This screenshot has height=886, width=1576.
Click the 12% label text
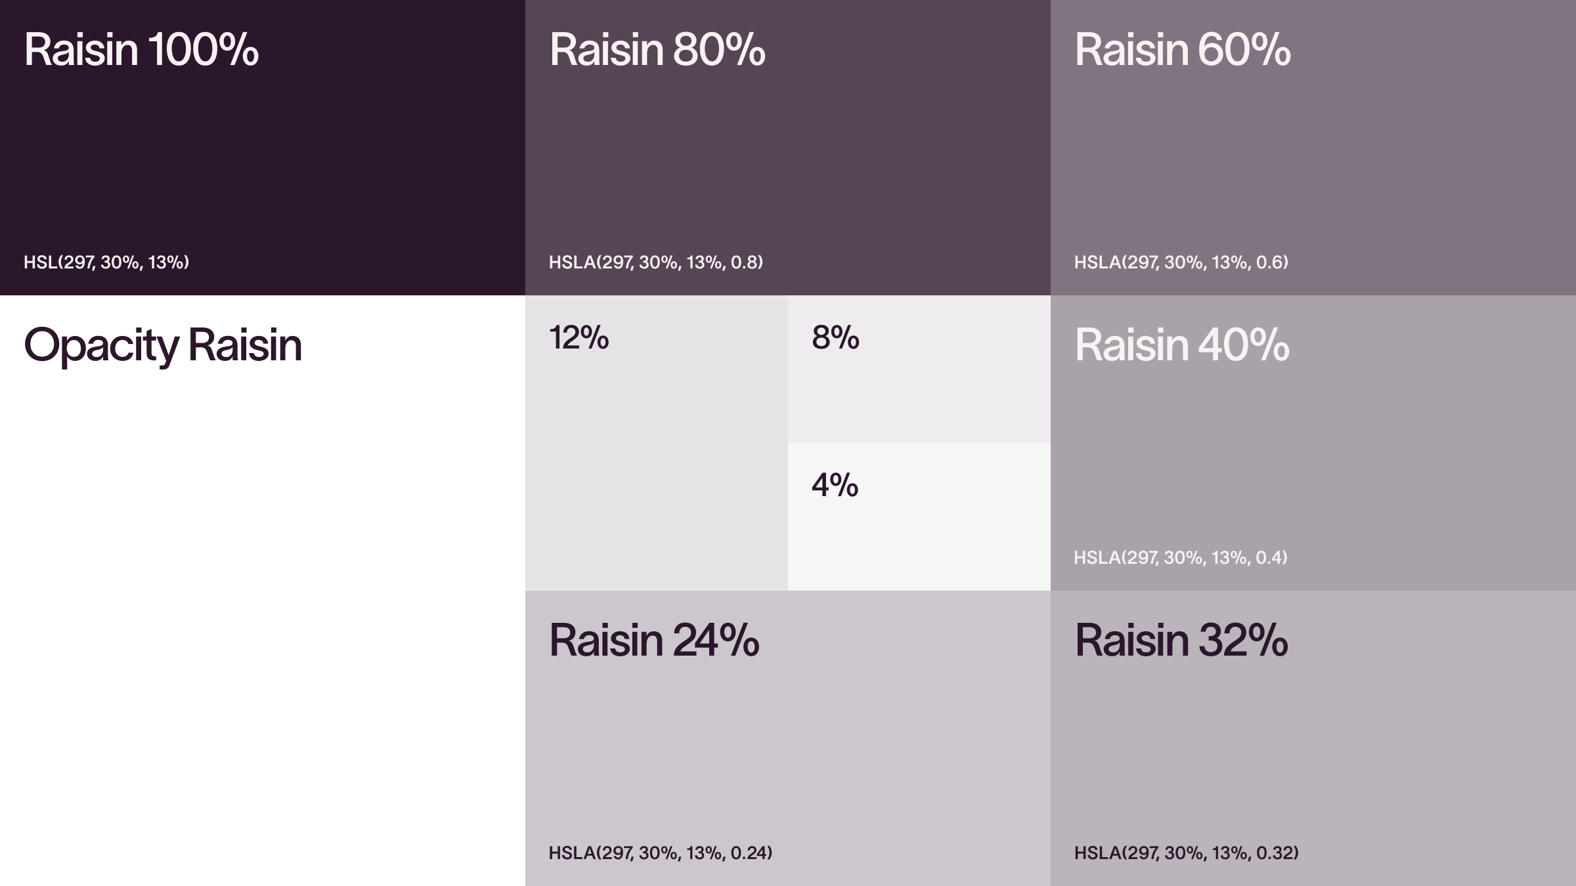click(579, 338)
